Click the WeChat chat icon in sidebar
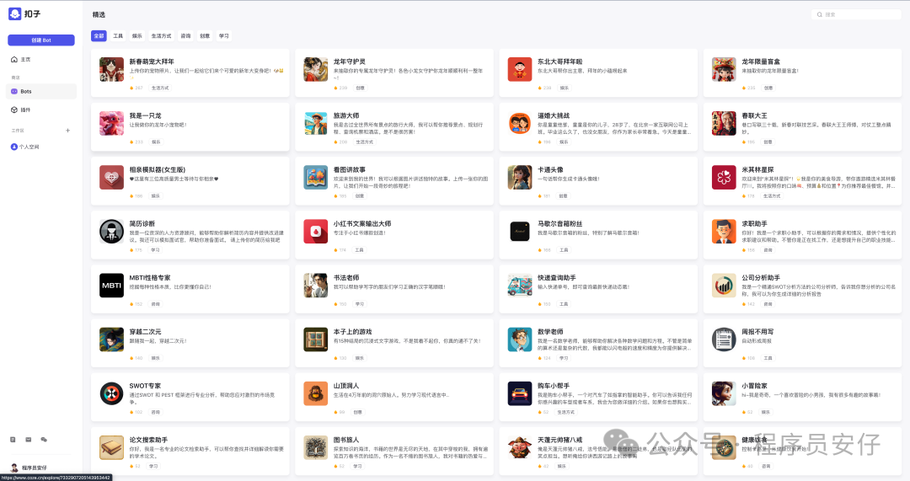This screenshot has height=481, width=910. (x=44, y=439)
